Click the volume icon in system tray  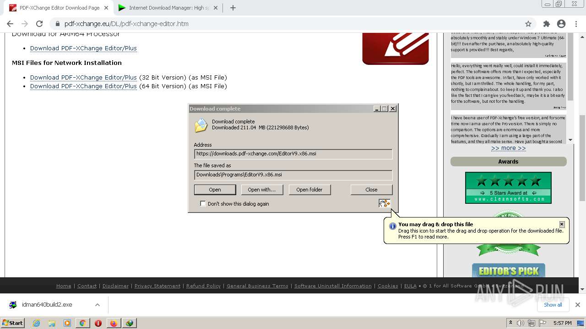[521, 323]
